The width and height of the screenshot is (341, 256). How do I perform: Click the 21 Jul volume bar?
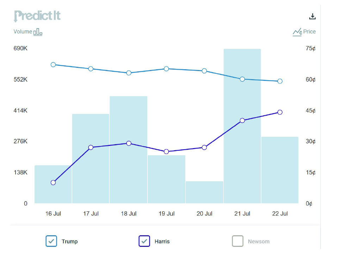click(x=242, y=158)
